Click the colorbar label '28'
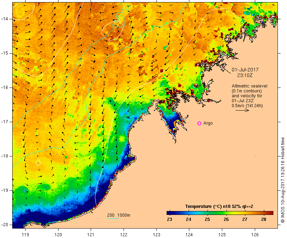 click(x=264, y=219)
